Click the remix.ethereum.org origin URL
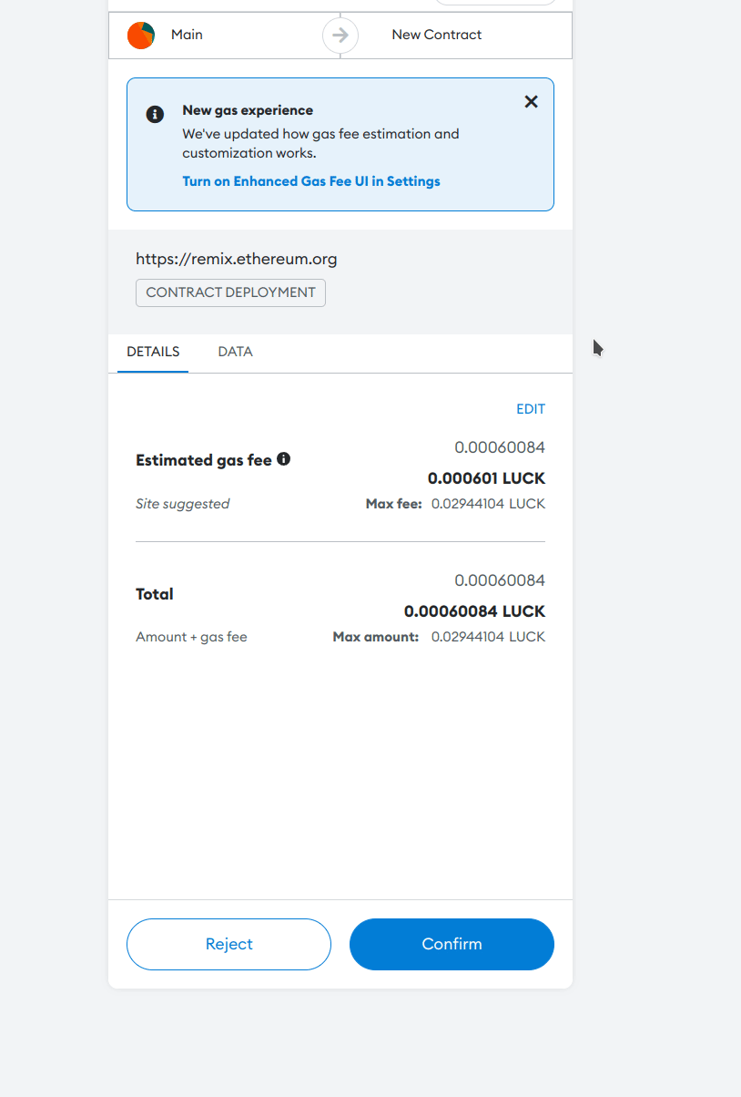 pyautogui.click(x=237, y=259)
